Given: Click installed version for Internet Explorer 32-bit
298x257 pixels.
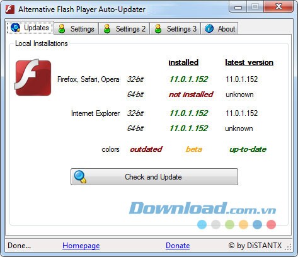Looking at the screenshot, I should (x=188, y=113).
